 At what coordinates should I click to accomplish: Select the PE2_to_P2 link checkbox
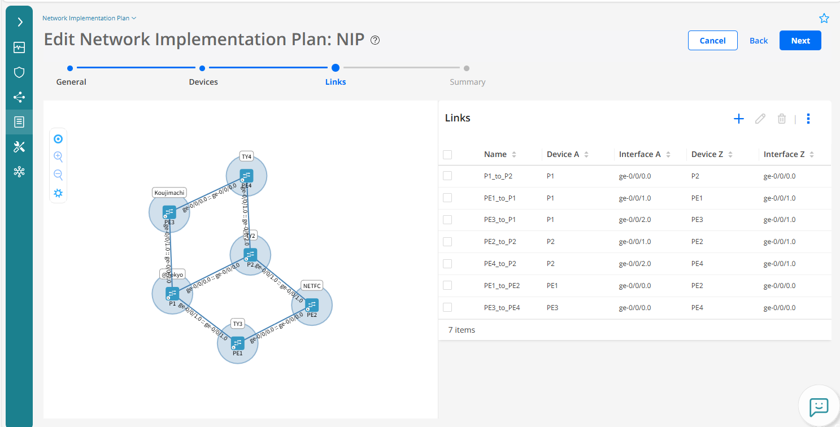[x=447, y=242]
